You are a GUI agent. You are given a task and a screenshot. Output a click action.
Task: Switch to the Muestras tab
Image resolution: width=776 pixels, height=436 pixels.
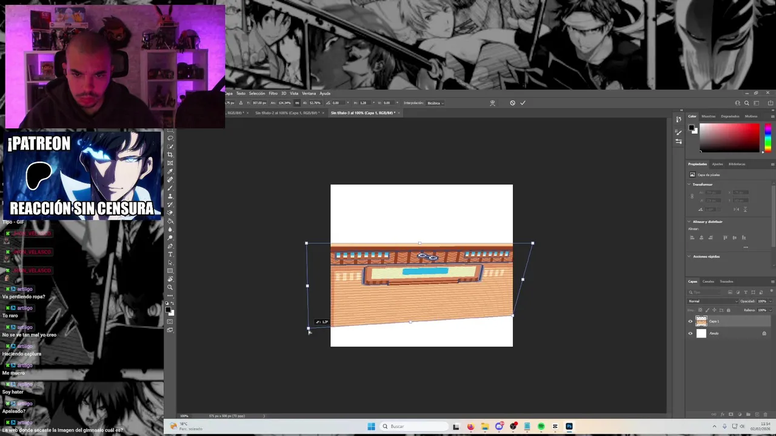click(709, 116)
